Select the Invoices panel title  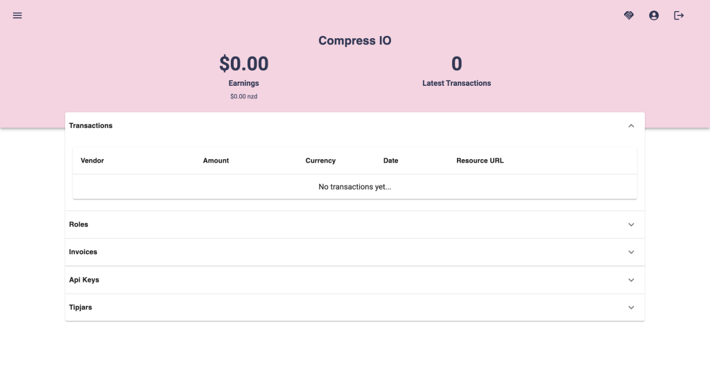coord(83,253)
